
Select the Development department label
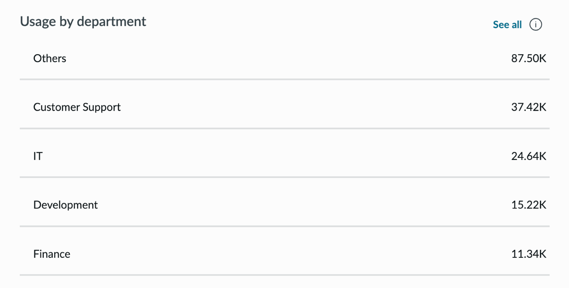pyautogui.click(x=65, y=205)
